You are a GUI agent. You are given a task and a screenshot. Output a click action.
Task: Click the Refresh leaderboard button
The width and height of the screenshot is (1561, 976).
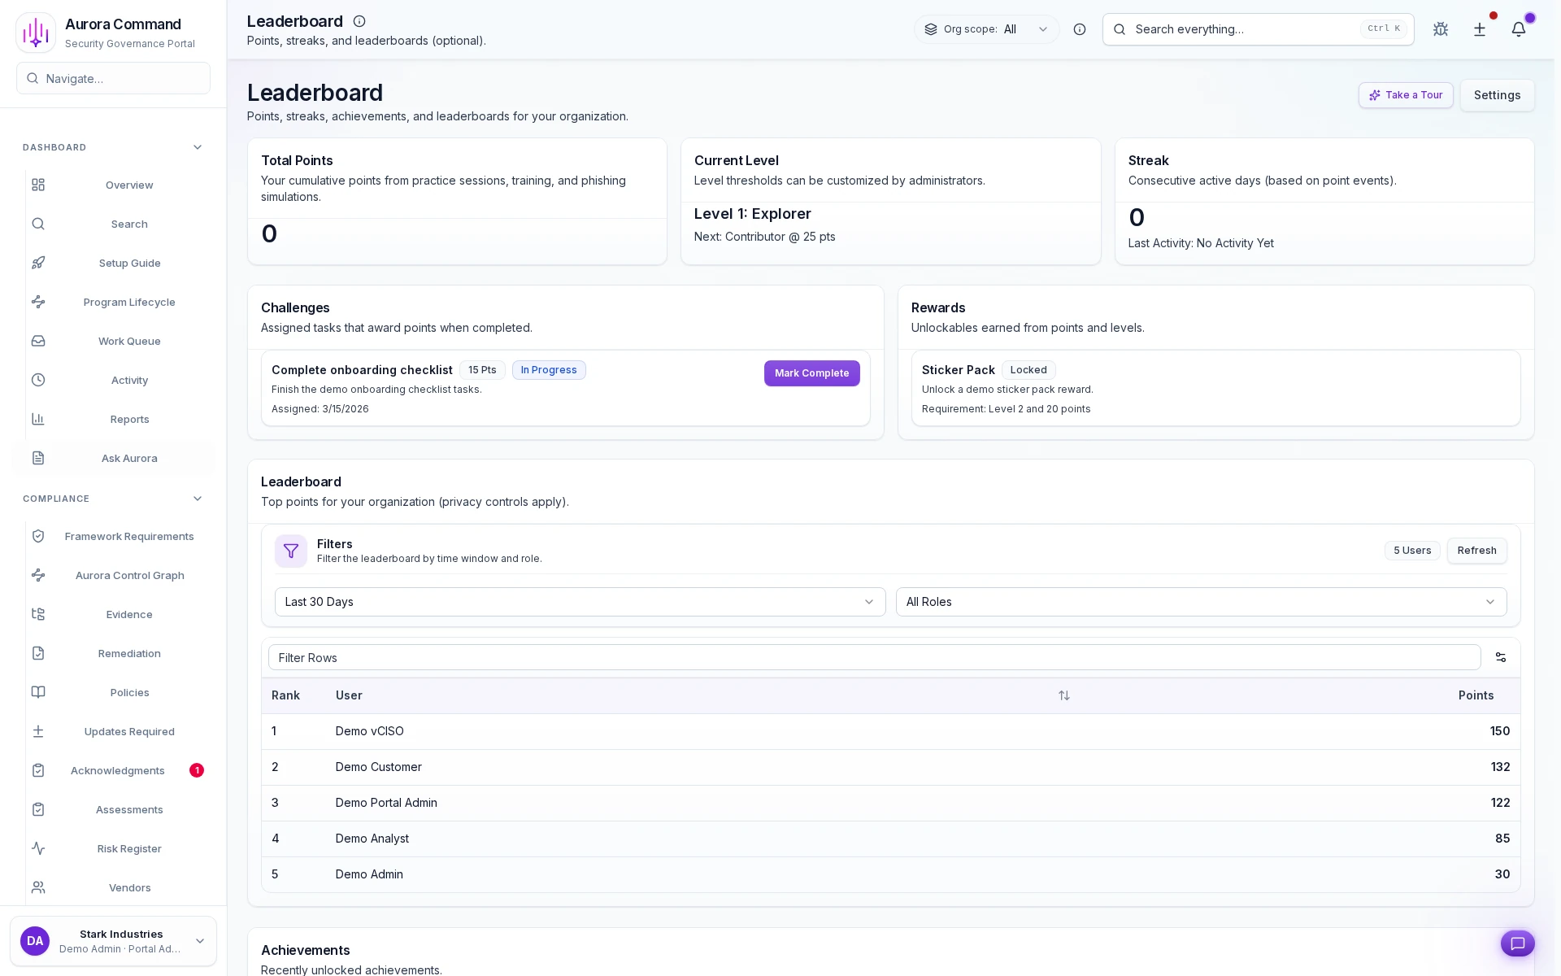(x=1476, y=551)
